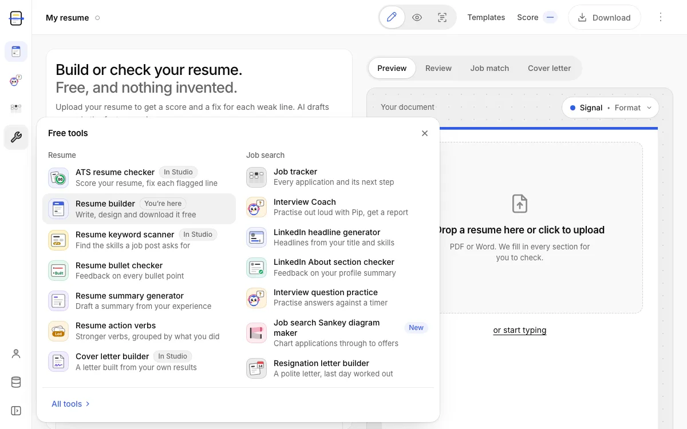The height and width of the screenshot is (429, 687).
Task: Click 'Draft a summary from your experience' text
Action: (x=144, y=306)
